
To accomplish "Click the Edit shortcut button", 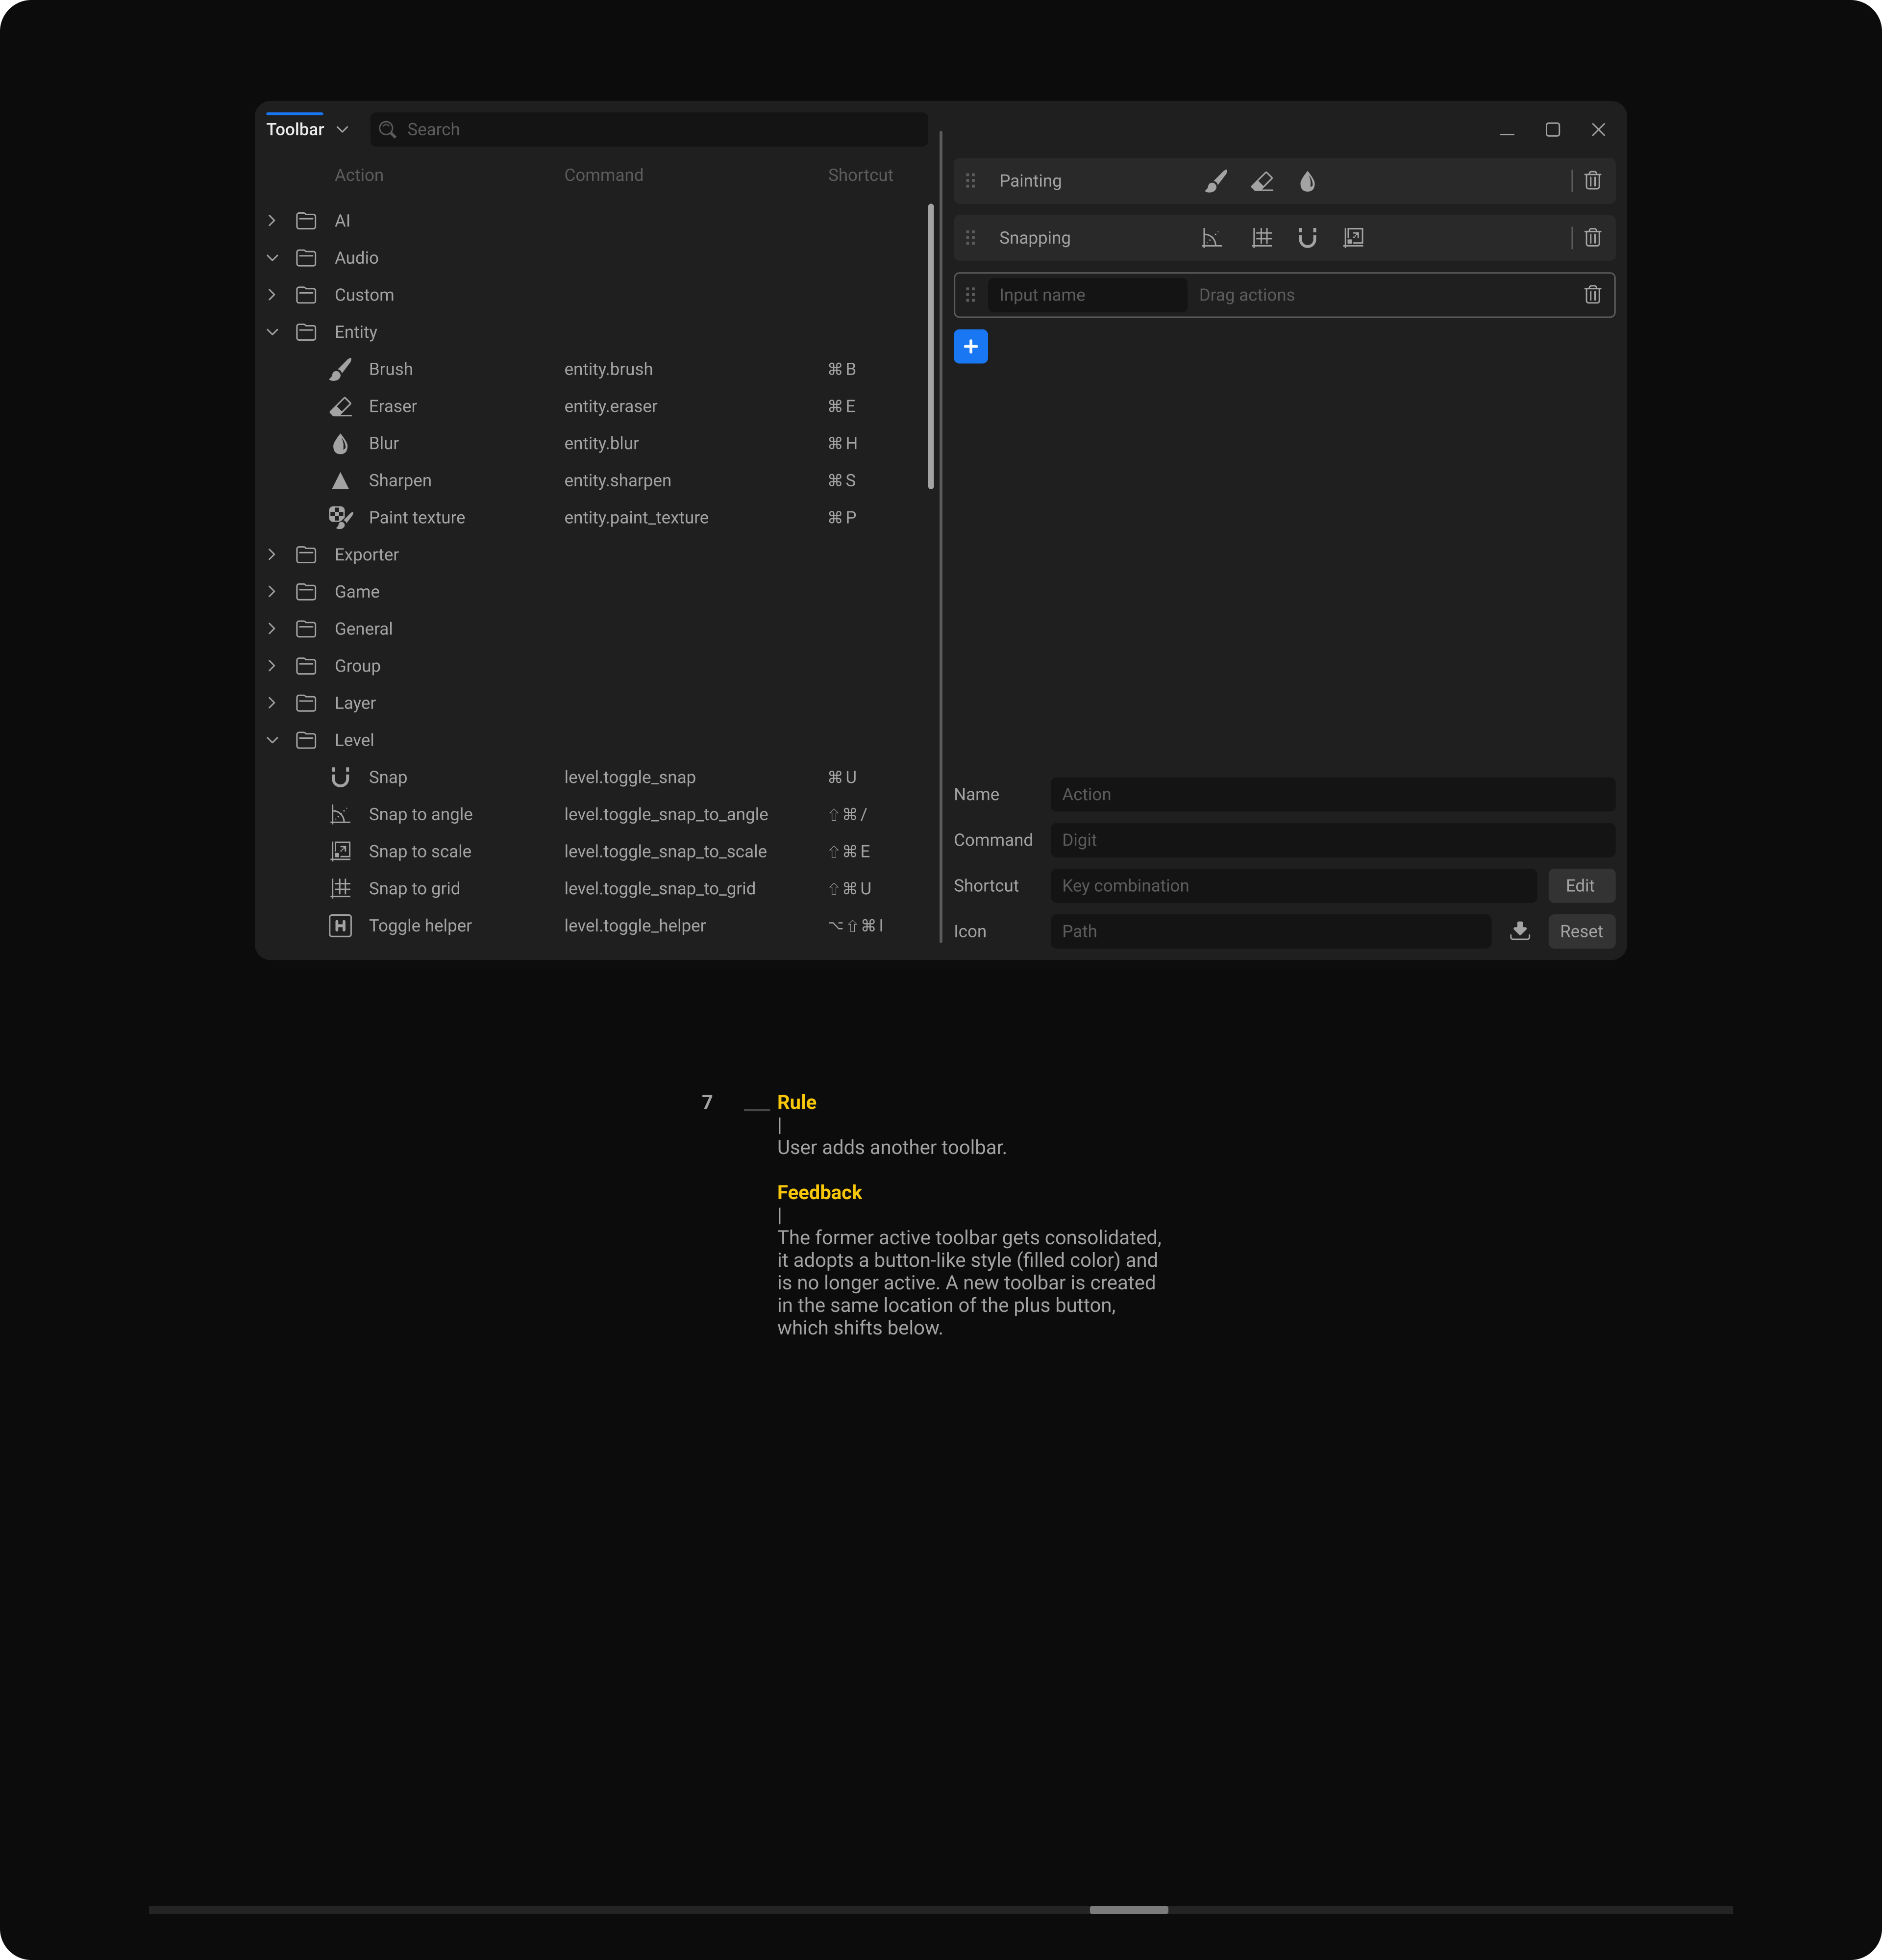I will pyautogui.click(x=1579, y=886).
